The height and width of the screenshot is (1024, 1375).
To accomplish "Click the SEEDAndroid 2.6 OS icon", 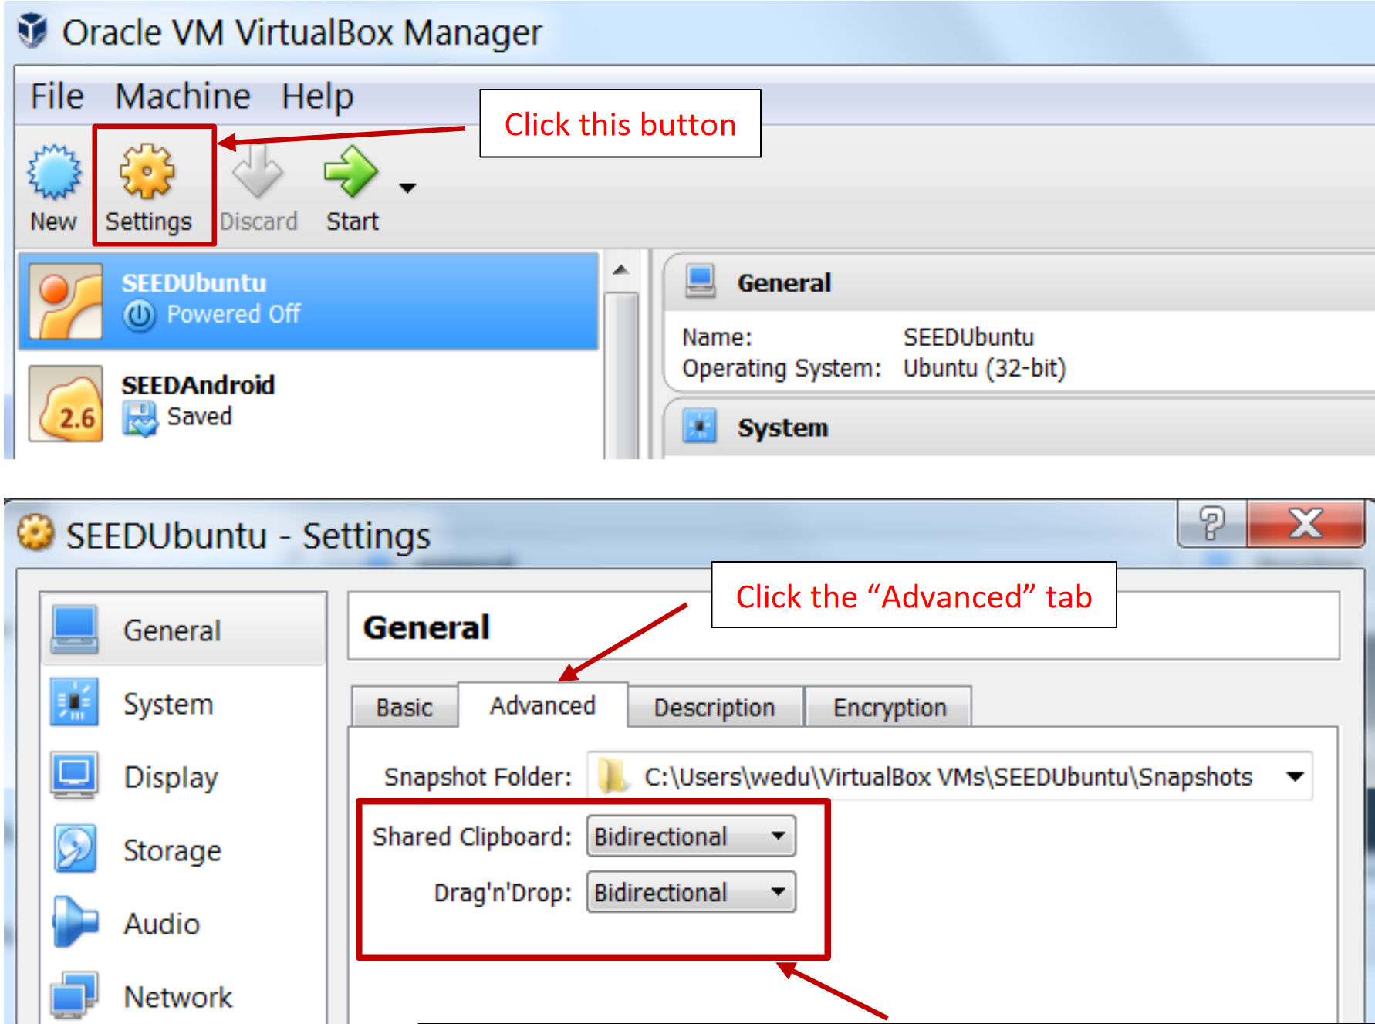I will 66,403.
